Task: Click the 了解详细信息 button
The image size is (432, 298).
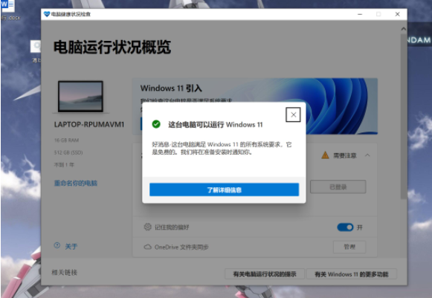Action: coord(224,190)
